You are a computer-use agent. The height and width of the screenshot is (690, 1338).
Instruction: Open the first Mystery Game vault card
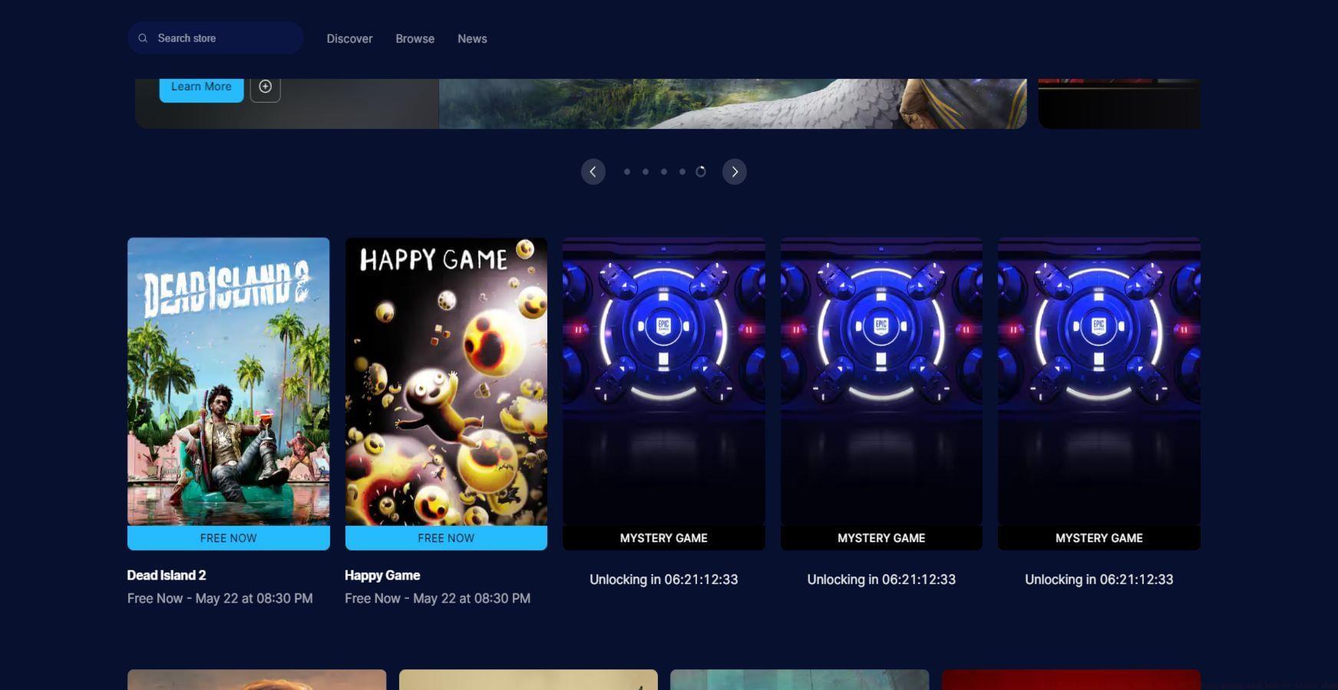(x=663, y=383)
